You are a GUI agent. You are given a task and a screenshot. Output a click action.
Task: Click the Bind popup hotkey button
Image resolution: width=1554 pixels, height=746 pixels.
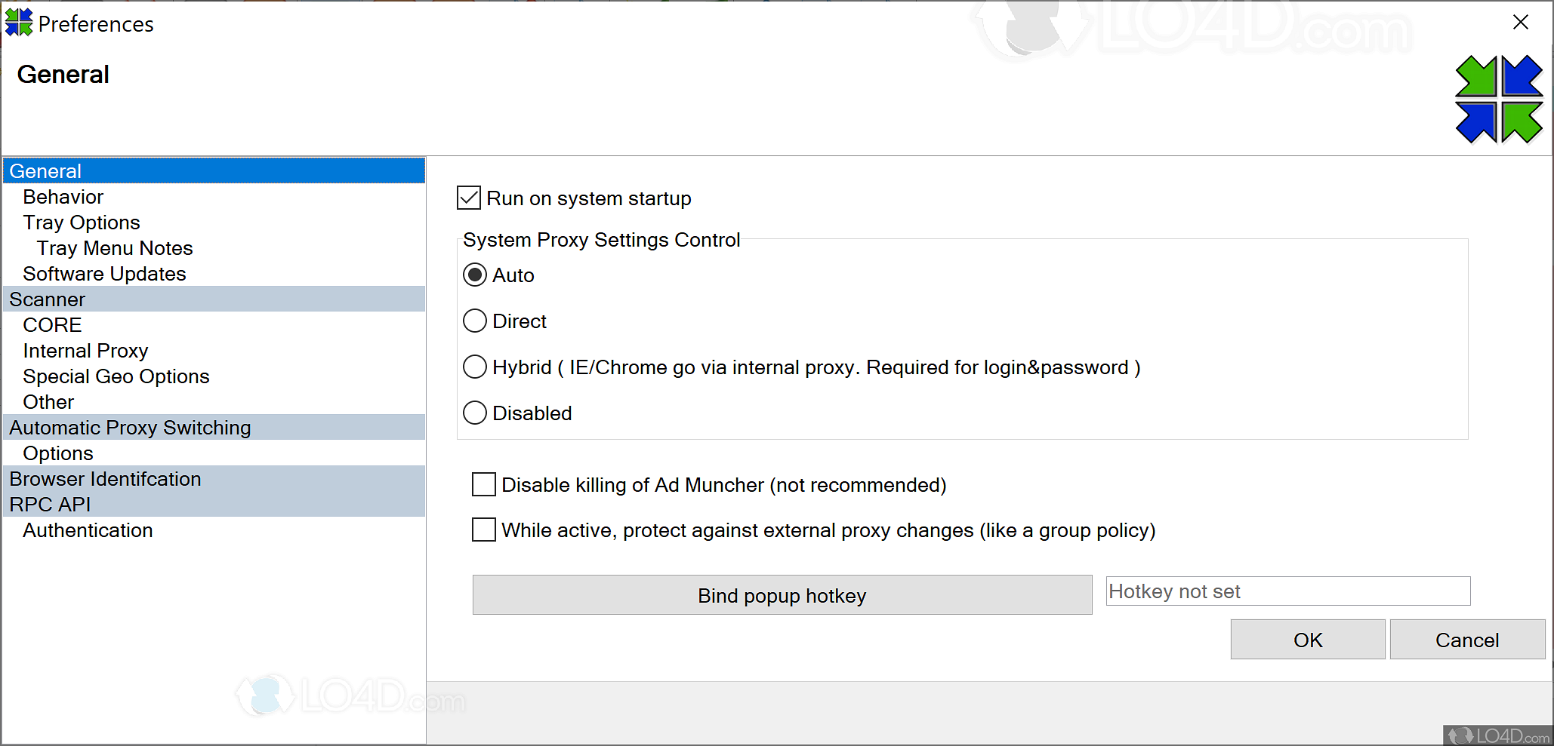click(782, 595)
